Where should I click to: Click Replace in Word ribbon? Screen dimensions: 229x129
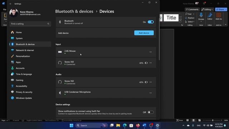[190, 18]
